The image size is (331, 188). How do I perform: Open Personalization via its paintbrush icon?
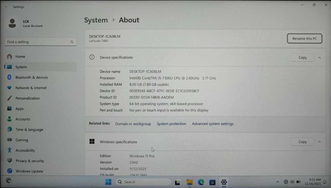(x=9, y=98)
